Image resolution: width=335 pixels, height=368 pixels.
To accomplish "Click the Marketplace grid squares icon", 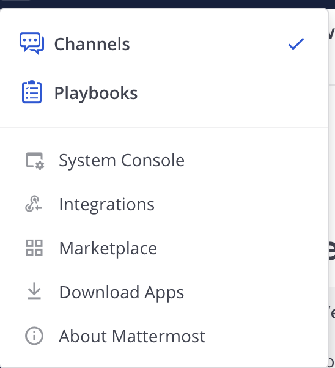I will (34, 248).
